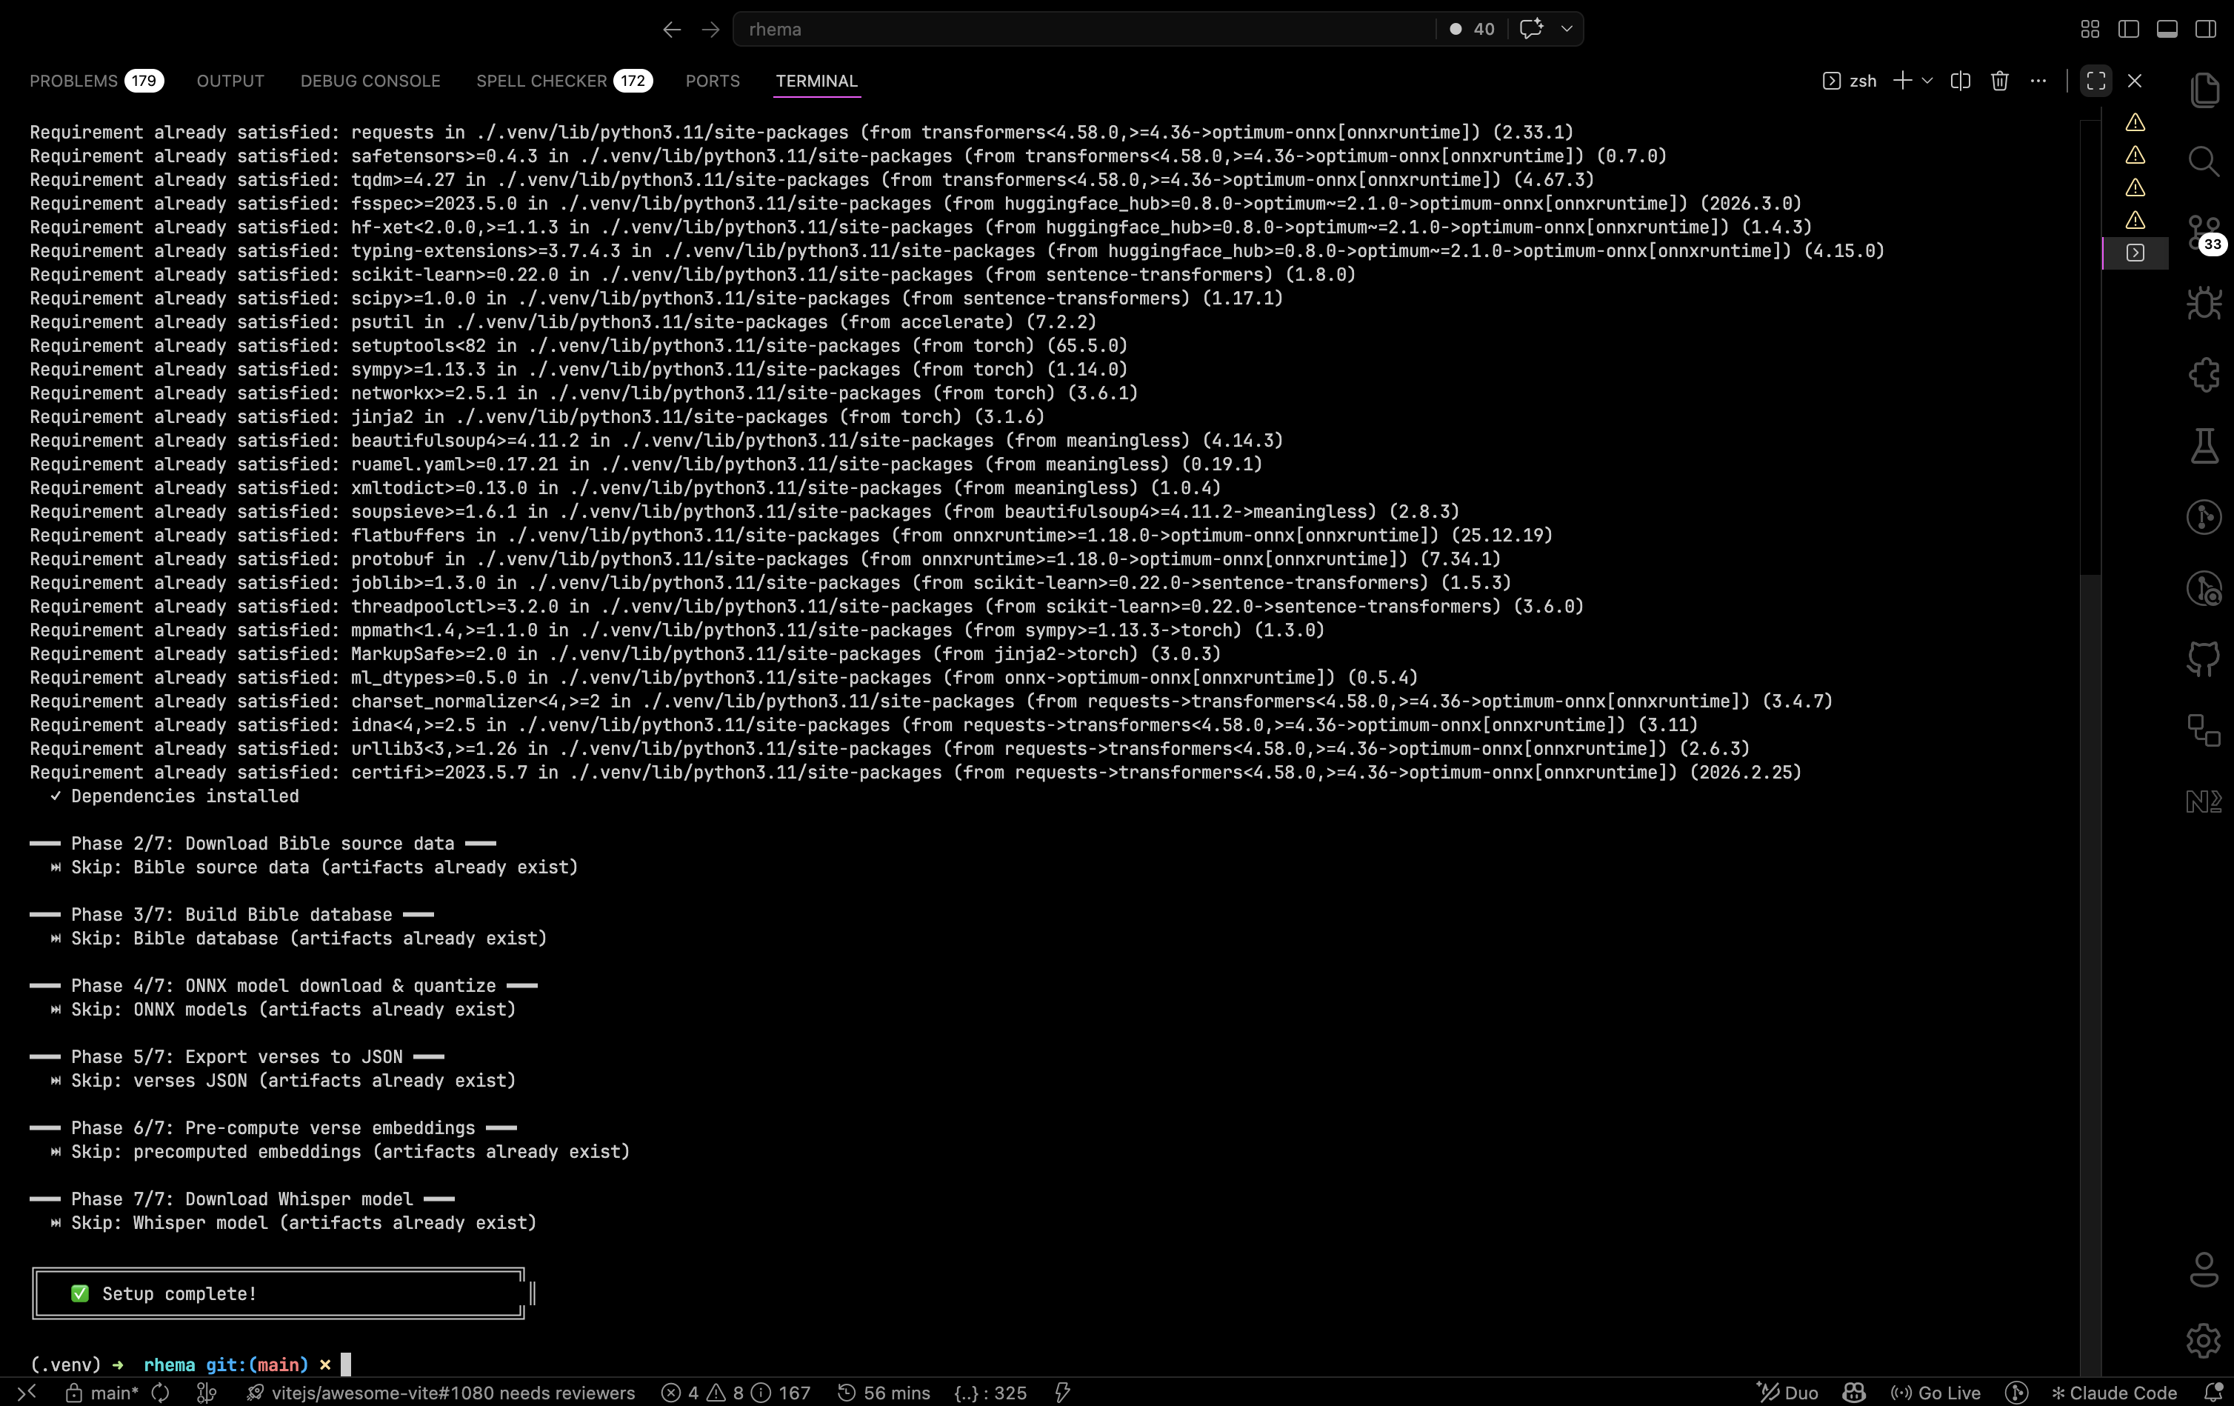Kill terminal with the trash icon
This screenshot has height=1406, width=2234.
[x=1999, y=81]
